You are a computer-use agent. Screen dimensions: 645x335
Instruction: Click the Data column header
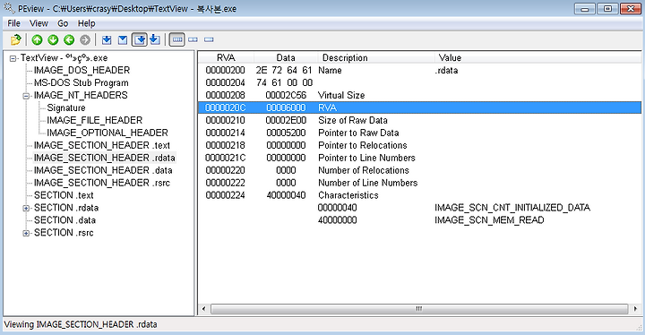(x=286, y=57)
